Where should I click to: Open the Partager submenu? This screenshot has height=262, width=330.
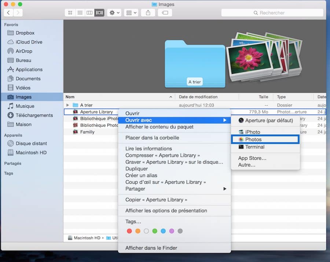coord(175,189)
